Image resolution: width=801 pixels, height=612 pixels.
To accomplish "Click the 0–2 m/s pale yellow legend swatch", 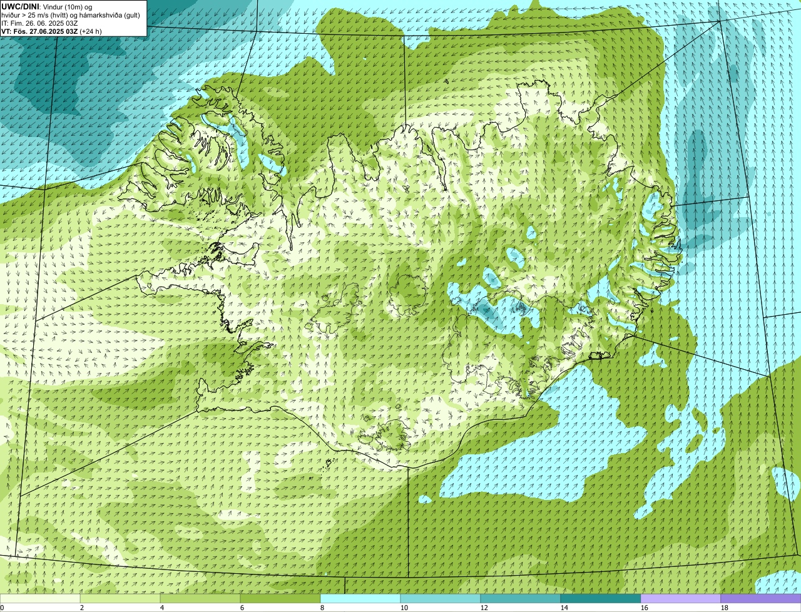I will (40, 598).
